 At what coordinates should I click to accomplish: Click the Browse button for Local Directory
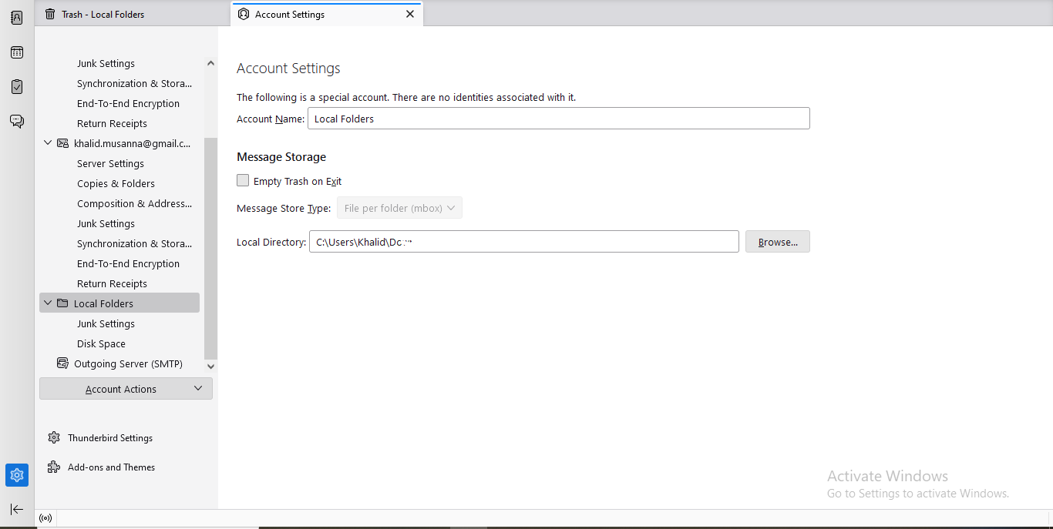(777, 241)
